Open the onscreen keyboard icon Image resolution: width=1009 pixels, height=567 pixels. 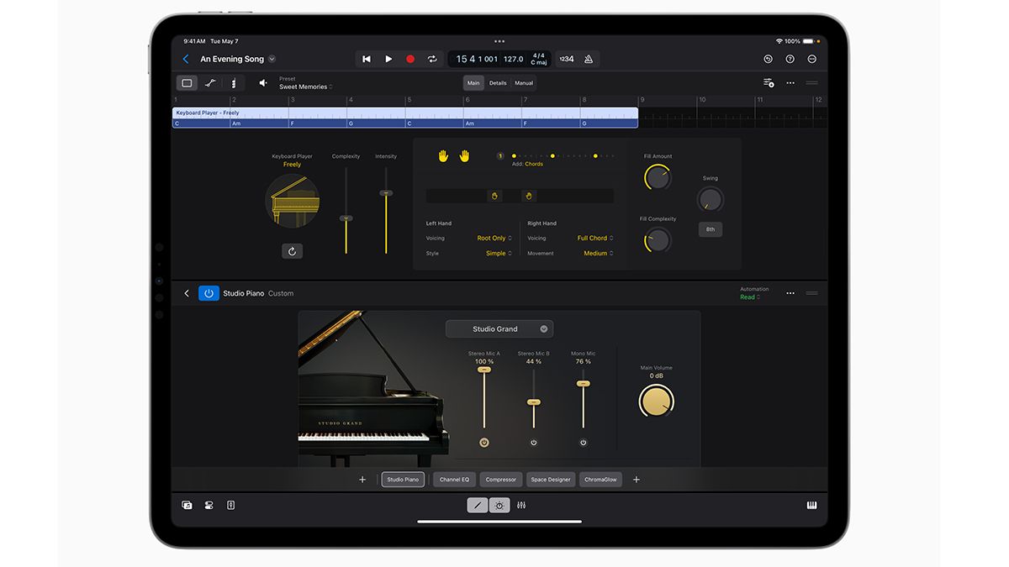coord(812,505)
